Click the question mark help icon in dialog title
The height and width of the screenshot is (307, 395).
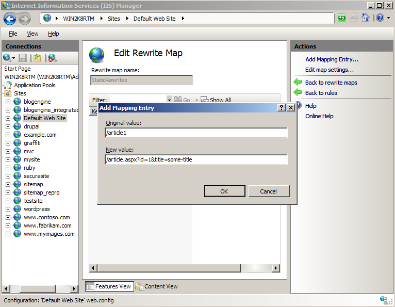(282, 108)
